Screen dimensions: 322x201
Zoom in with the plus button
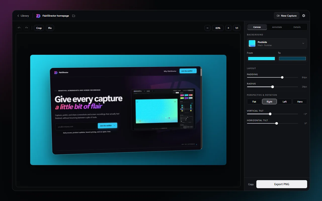click(228, 28)
